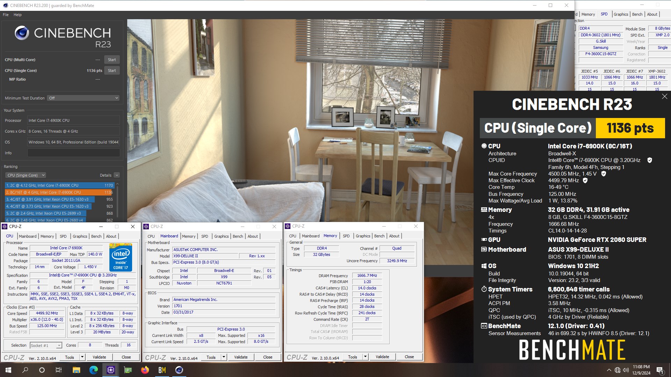671x377 pixels.
Task: Open File Explorer from taskbar
Action: click(x=76, y=370)
